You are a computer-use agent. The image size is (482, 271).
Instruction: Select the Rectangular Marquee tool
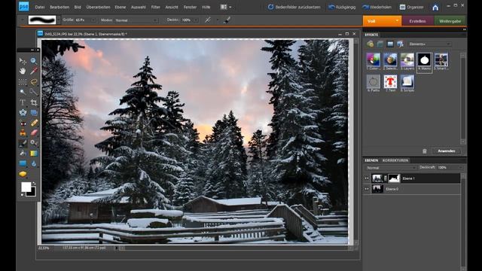pos(23,82)
